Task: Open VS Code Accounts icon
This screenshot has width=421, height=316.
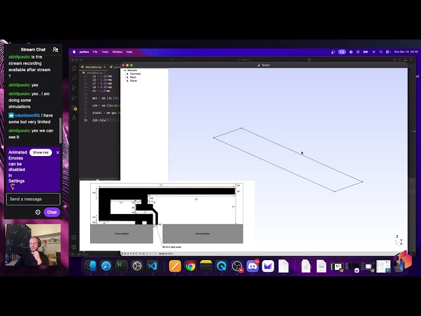Action: pos(74,237)
